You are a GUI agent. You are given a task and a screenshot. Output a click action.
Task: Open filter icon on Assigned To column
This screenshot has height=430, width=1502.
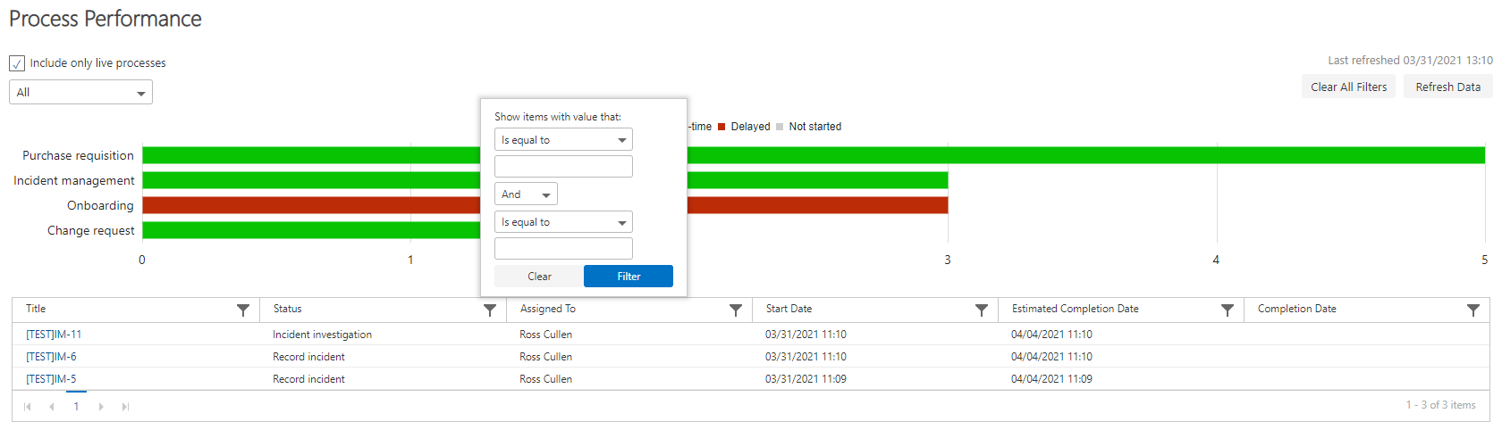[x=736, y=310]
